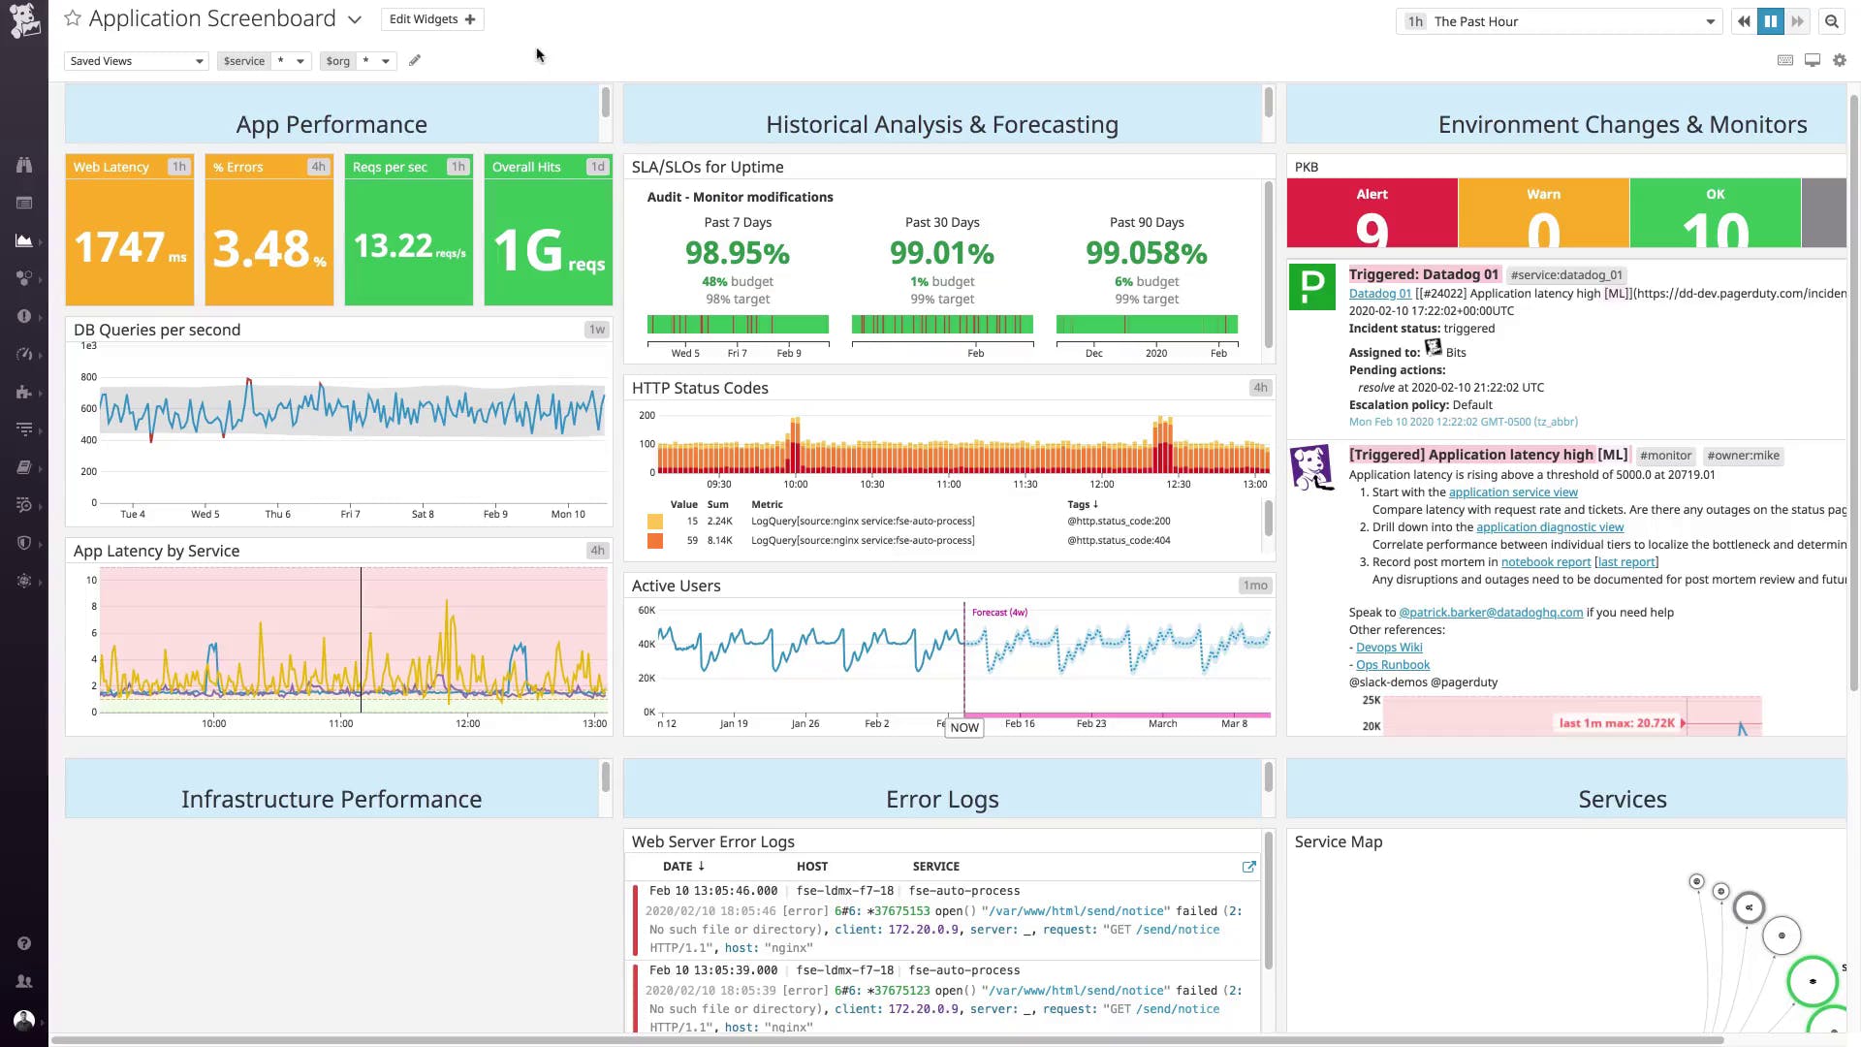1861x1047 pixels.
Task: Open the Help question-mark sidebar icon
Action: click(24, 943)
